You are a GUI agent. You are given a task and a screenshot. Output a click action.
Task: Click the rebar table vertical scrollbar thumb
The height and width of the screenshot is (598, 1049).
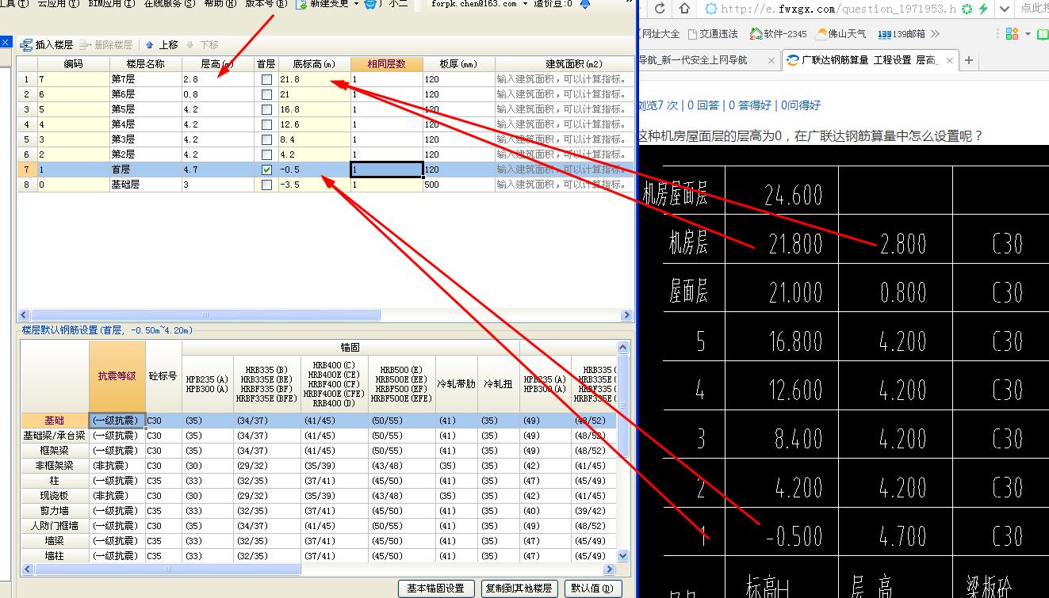(622, 406)
